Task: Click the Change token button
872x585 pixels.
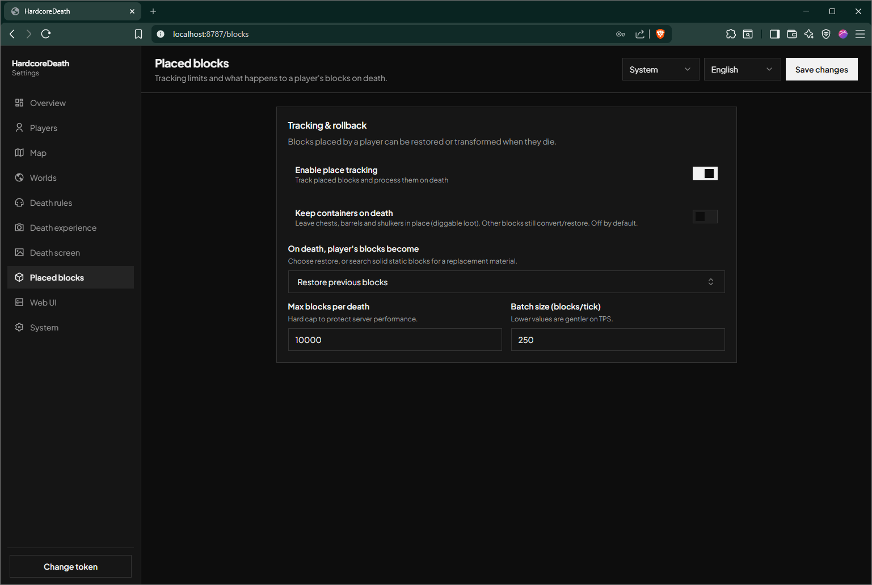Action: pyautogui.click(x=70, y=566)
